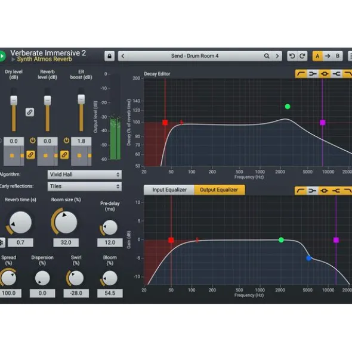This screenshot has height=352, width=352.
Task: Click freeze snowflake icon near Reverb time
Action: point(2,242)
